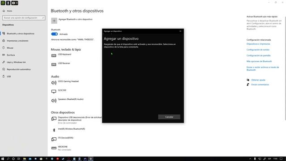Select the USB Keyboard device icon
This screenshot has height=161, width=286.
[x=54, y=55]
